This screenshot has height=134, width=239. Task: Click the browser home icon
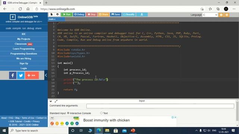28,9
